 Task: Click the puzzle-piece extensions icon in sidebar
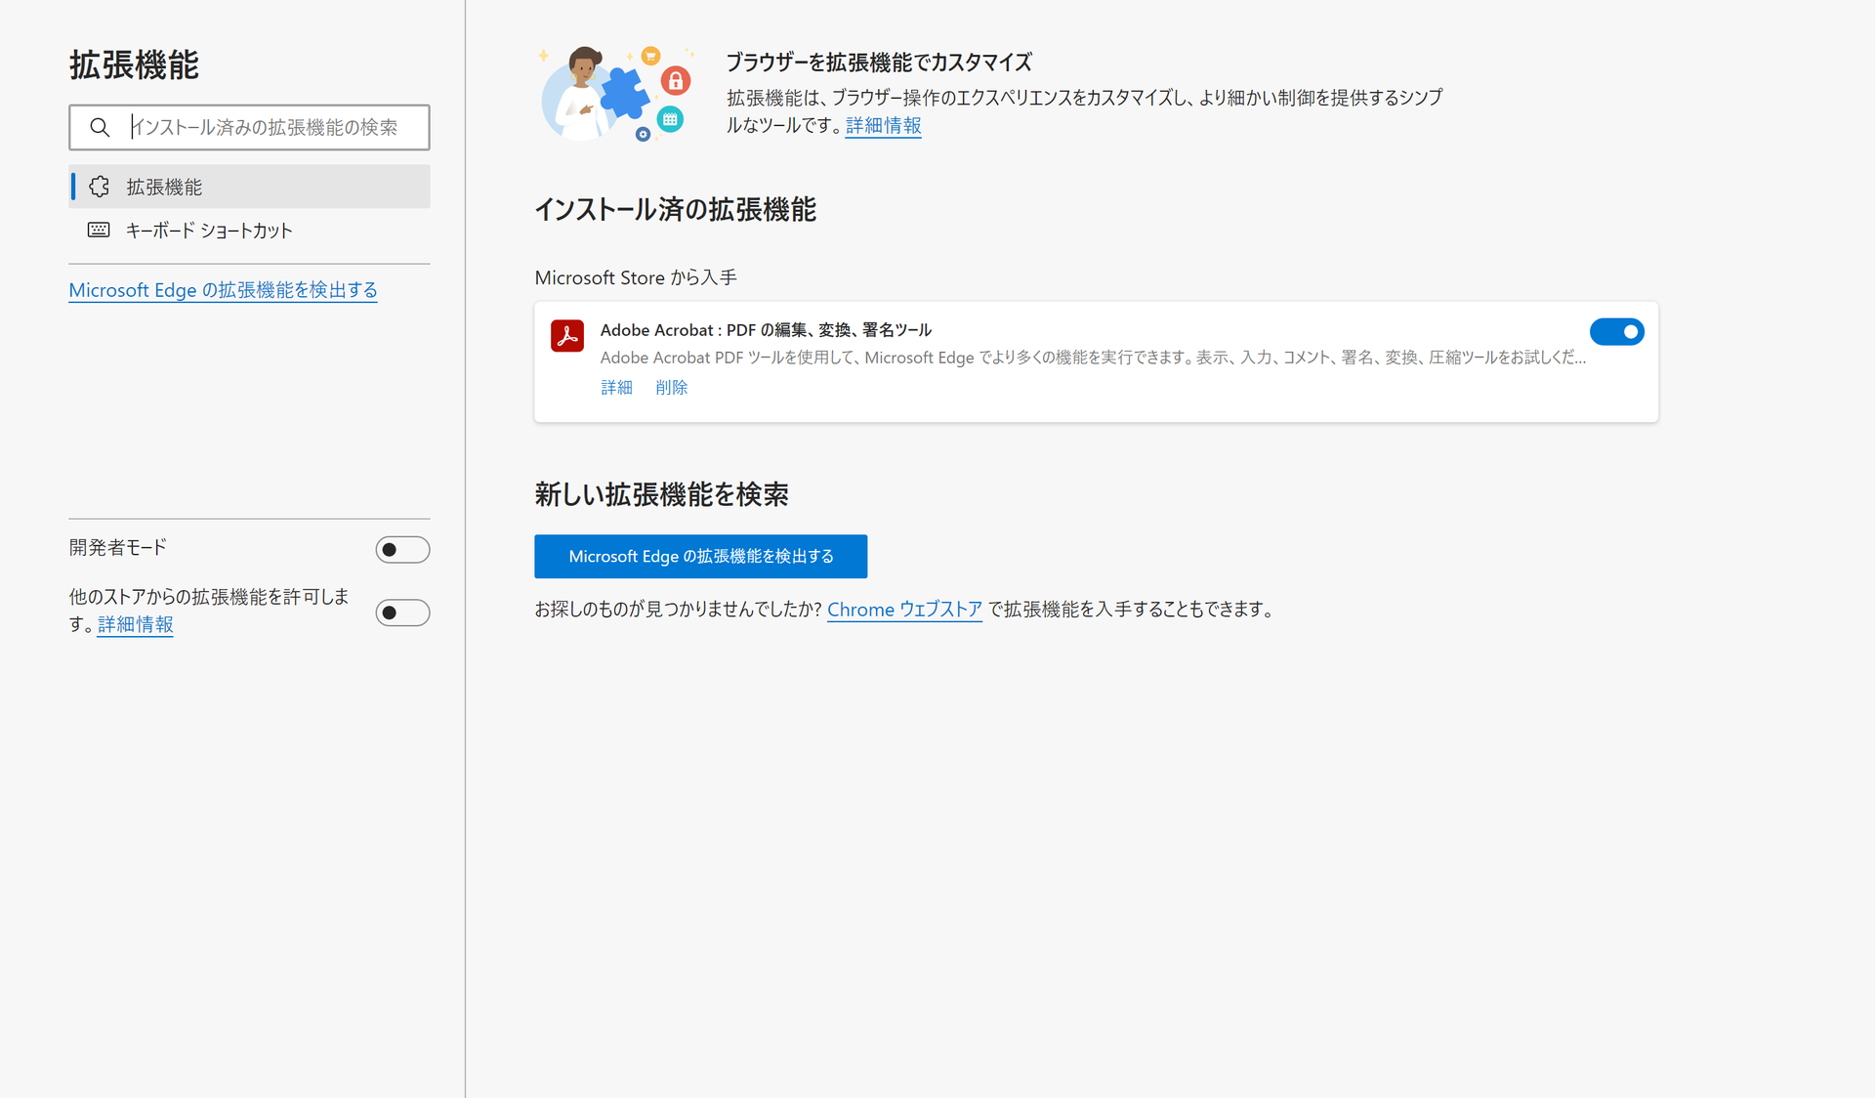pos(100,187)
